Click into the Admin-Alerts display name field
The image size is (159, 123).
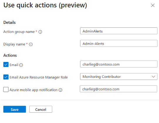tap(119, 43)
